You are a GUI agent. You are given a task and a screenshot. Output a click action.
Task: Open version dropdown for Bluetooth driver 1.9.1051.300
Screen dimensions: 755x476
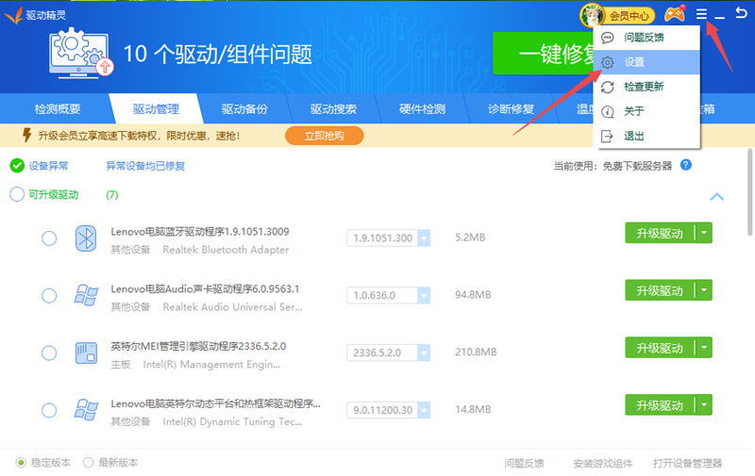click(x=424, y=238)
